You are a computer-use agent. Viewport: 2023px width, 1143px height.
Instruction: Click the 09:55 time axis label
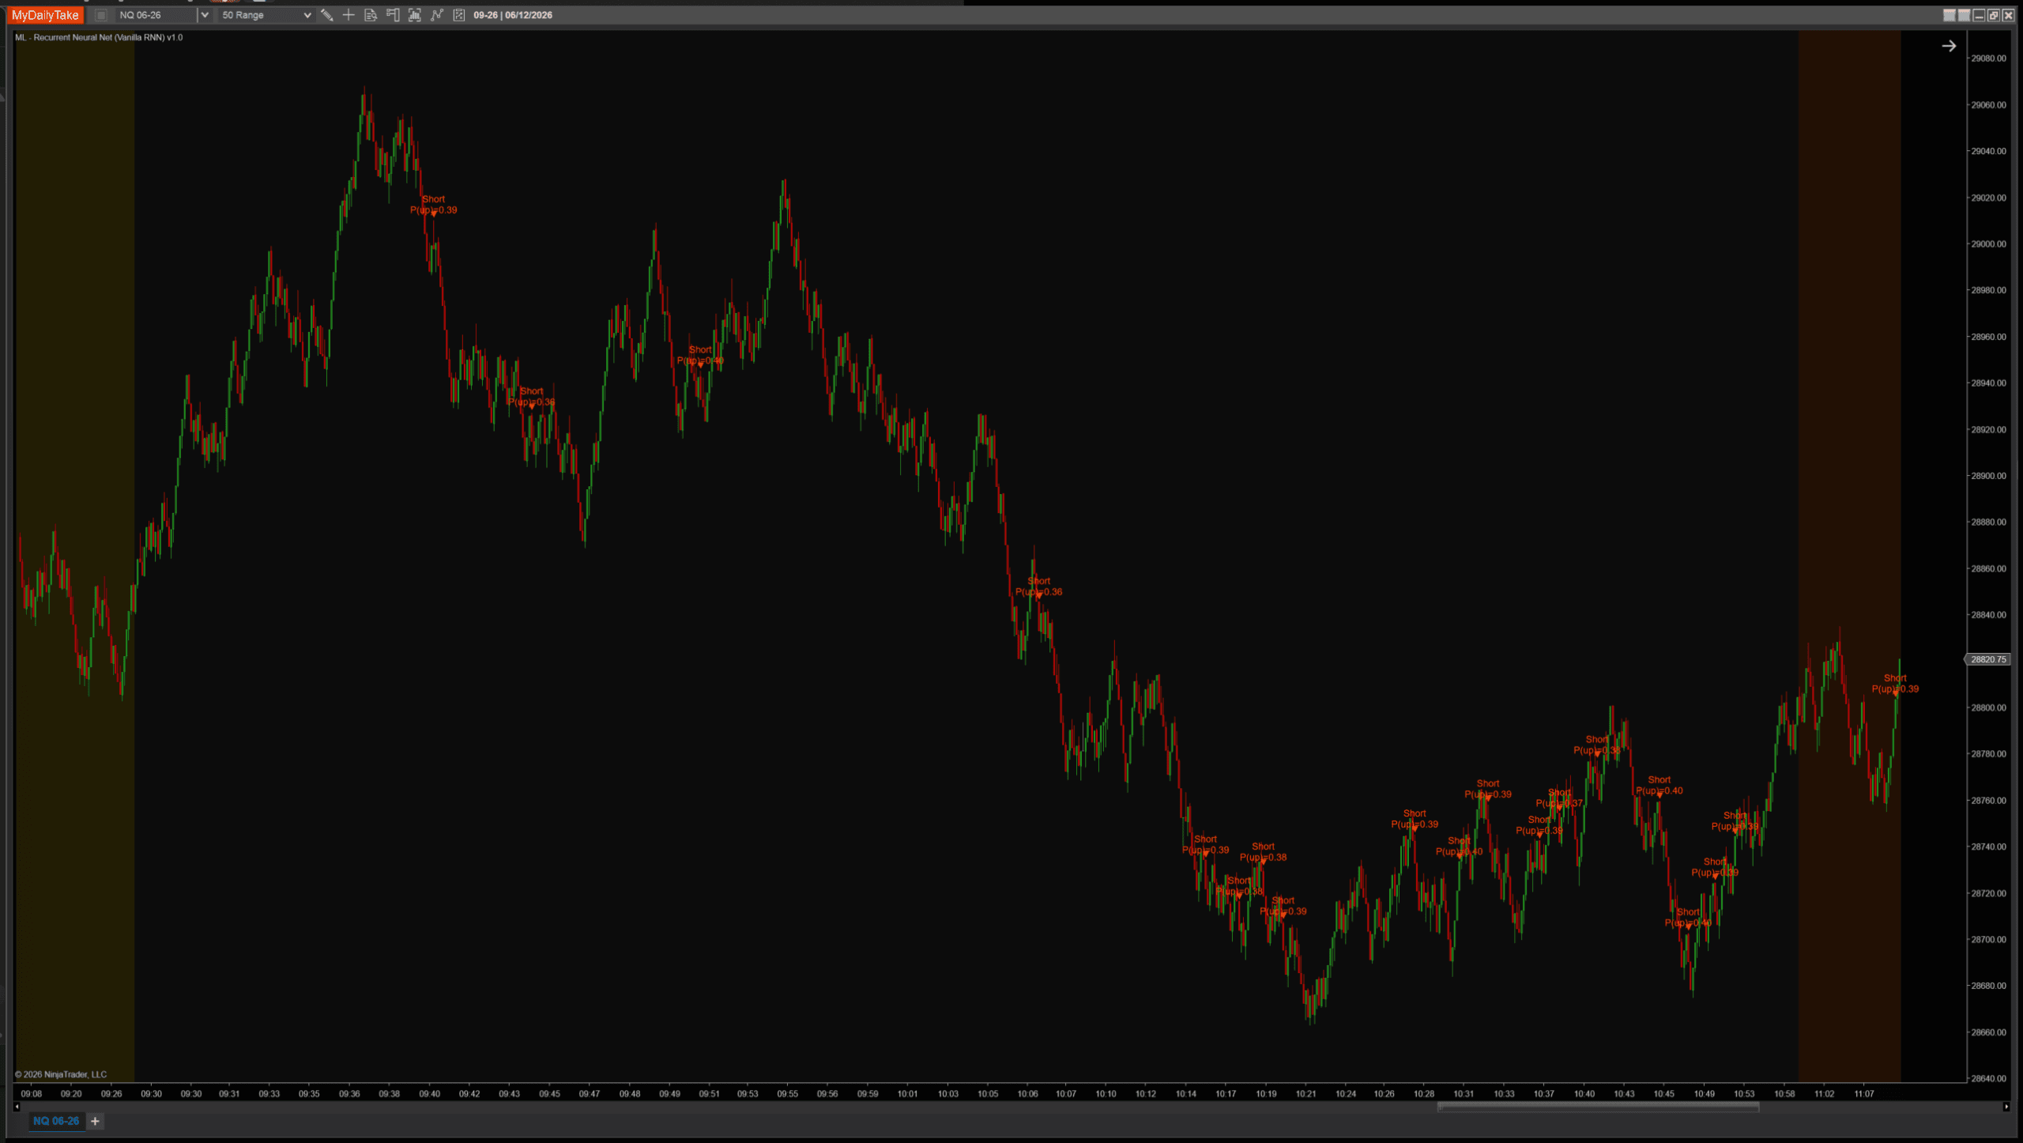click(x=787, y=1094)
